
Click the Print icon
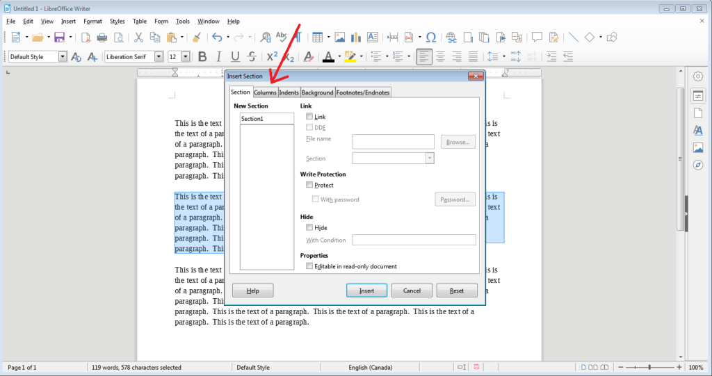(x=102, y=38)
